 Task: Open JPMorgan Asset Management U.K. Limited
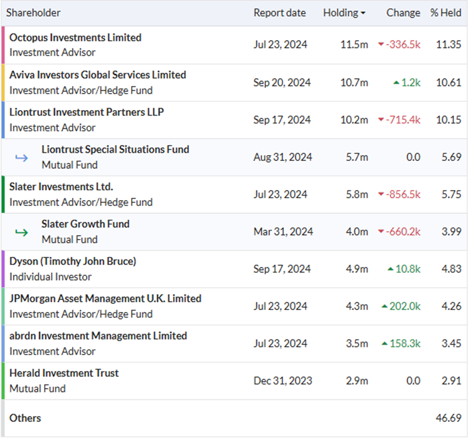click(105, 298)
